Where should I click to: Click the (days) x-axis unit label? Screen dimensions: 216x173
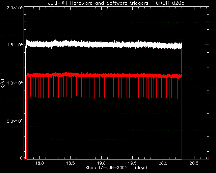(141, 168)
